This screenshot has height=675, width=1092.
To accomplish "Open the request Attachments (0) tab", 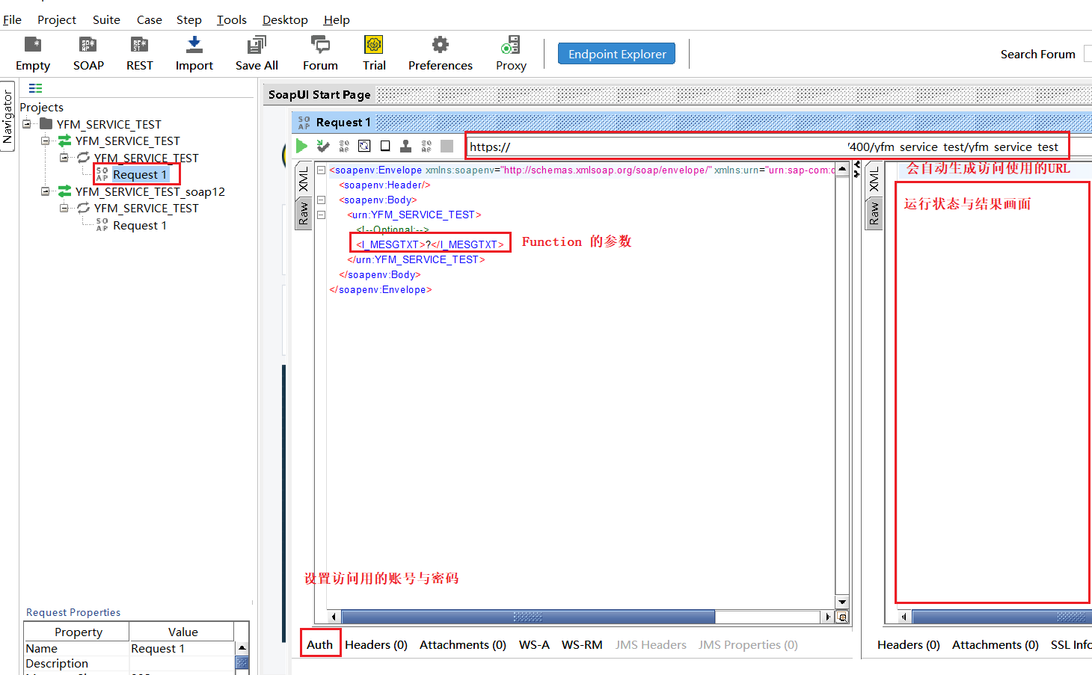I will coord(463,644).
